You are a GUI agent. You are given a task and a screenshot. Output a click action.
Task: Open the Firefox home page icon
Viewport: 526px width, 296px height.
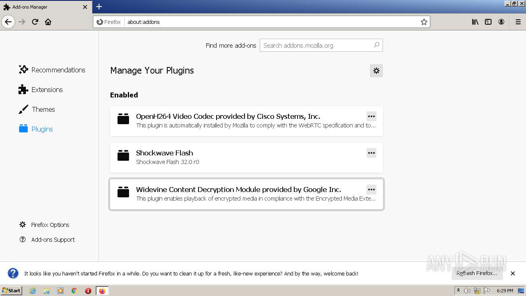(x=48, y=22)
